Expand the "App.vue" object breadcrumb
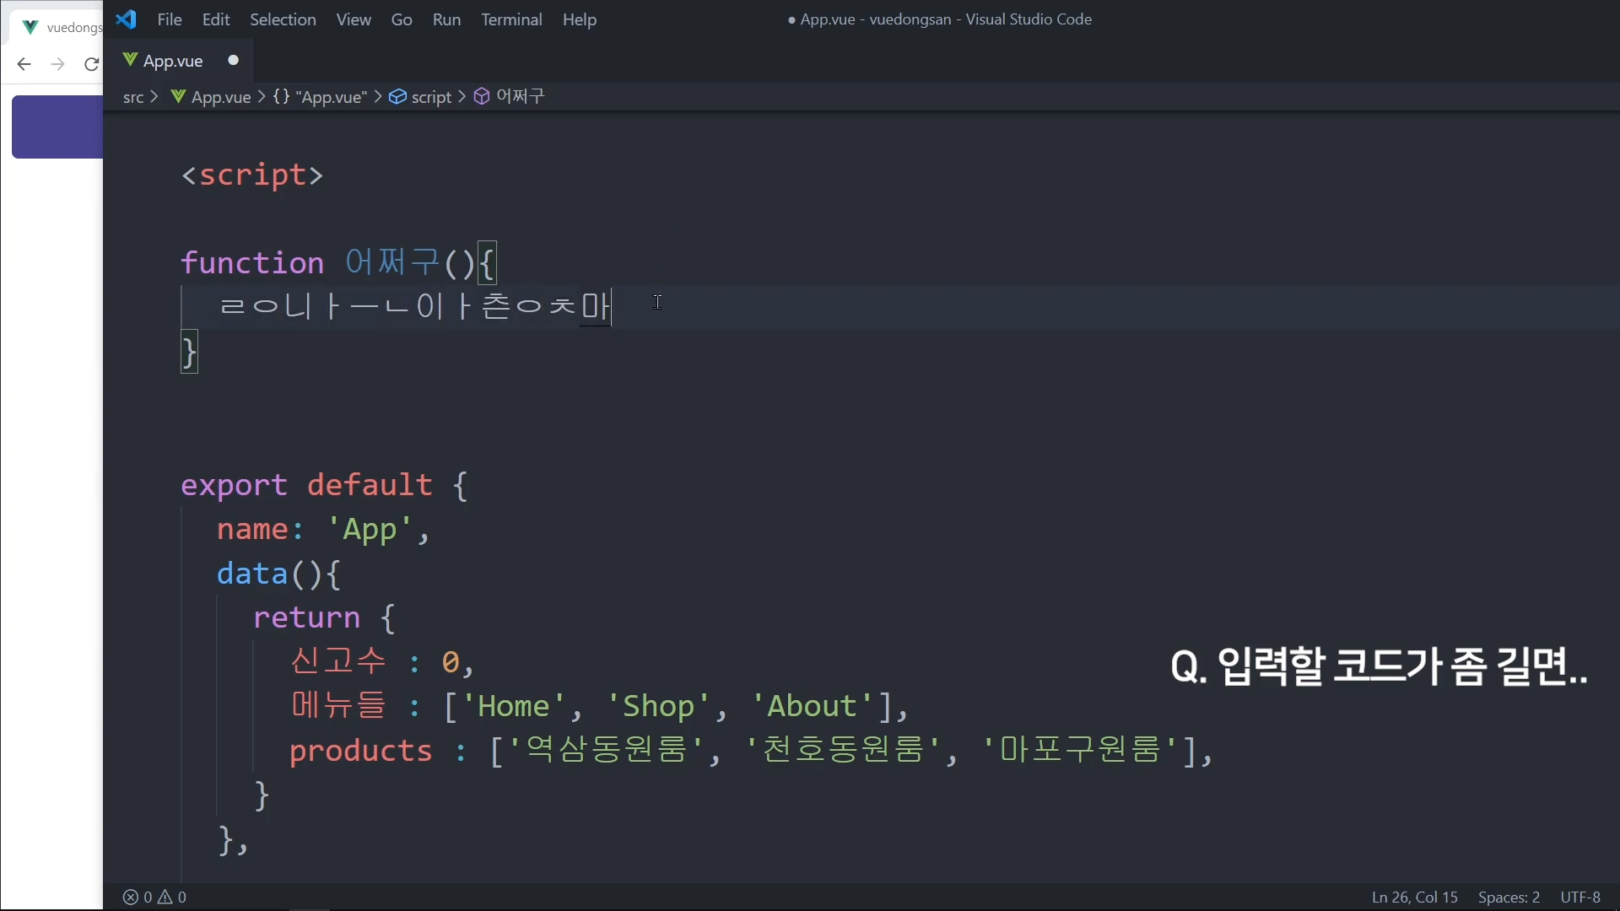Image resolution: width=1620 pixels, height=911 pixels. pos(331,97)
